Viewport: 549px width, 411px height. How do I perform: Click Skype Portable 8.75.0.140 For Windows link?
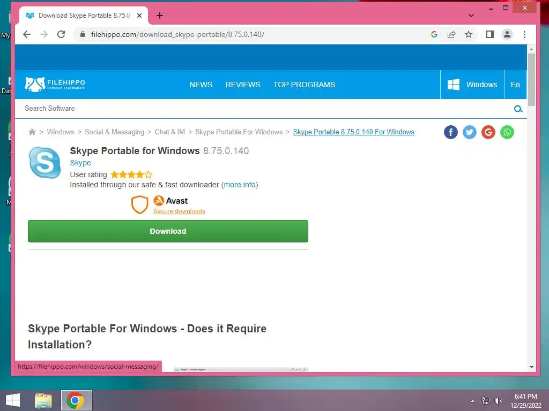pyautogui.click(x=354, y=132)
